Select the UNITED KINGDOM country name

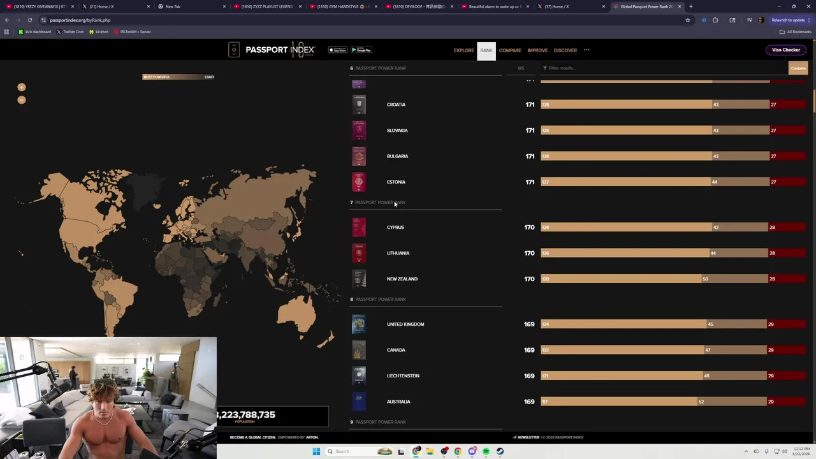tap(405, 324)
